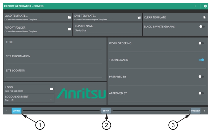Click the previous step left chevron

tap(7, 111)
